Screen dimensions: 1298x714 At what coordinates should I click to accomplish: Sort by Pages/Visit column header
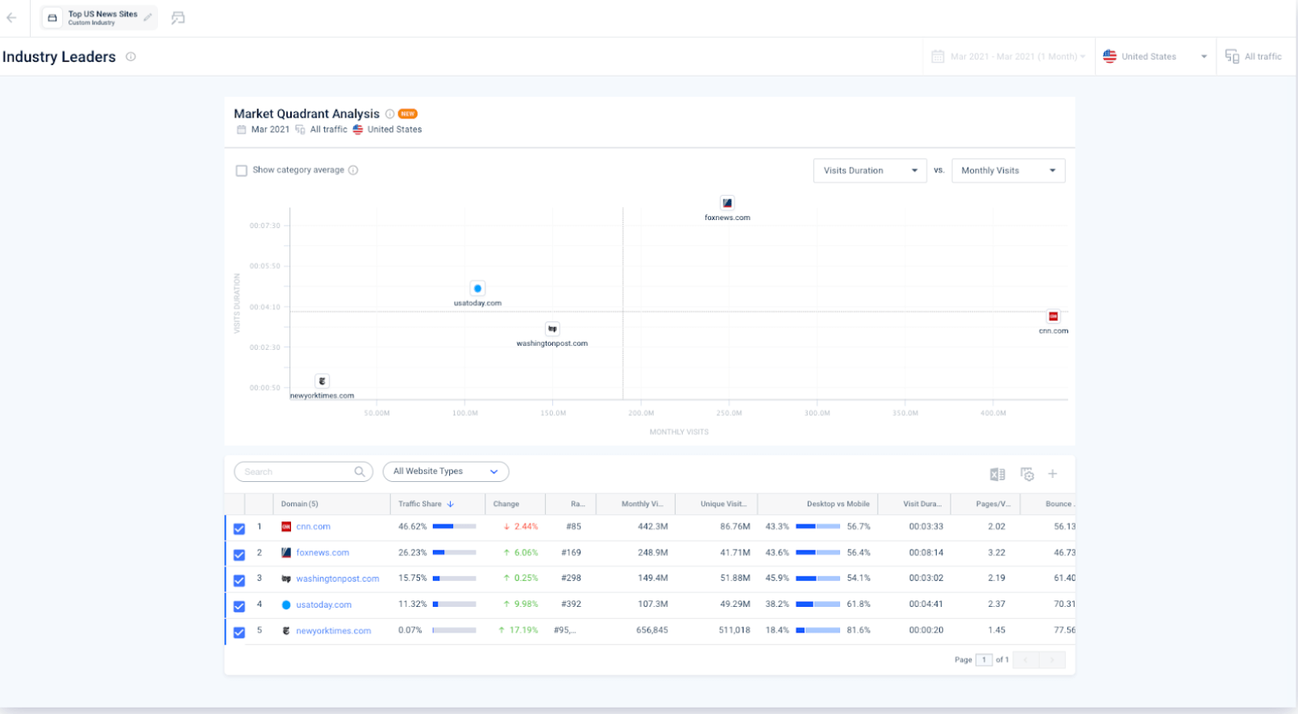coord(985,504)
